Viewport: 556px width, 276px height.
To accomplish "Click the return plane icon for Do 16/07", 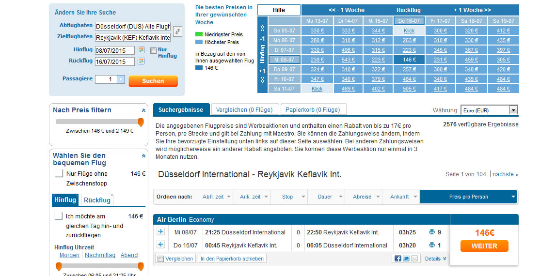I will 160,245.
